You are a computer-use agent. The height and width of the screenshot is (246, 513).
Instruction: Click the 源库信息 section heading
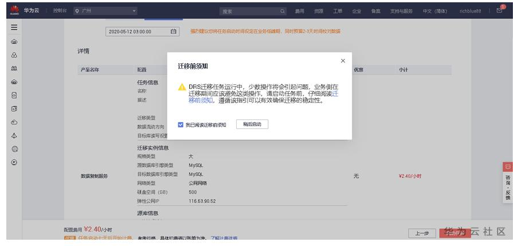(147, 213)
